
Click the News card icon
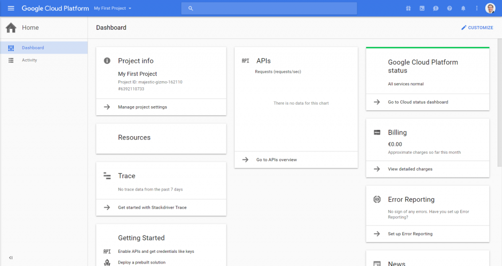[x=377, y=264]
